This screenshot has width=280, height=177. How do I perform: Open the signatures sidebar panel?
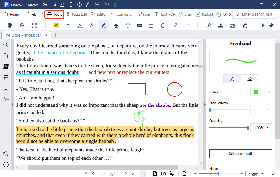pyautogui.click(x=6, y=99)
